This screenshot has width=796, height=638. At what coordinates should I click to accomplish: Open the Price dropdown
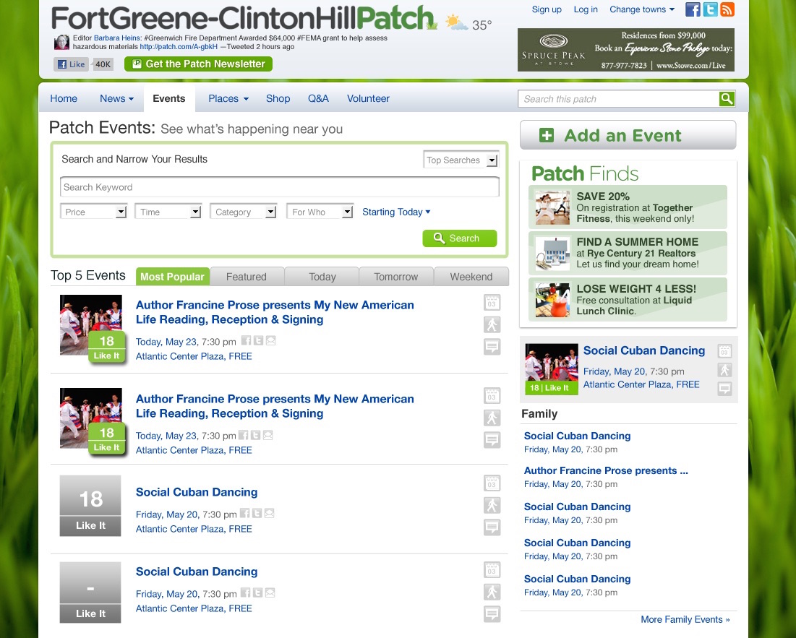pos(93,212)
